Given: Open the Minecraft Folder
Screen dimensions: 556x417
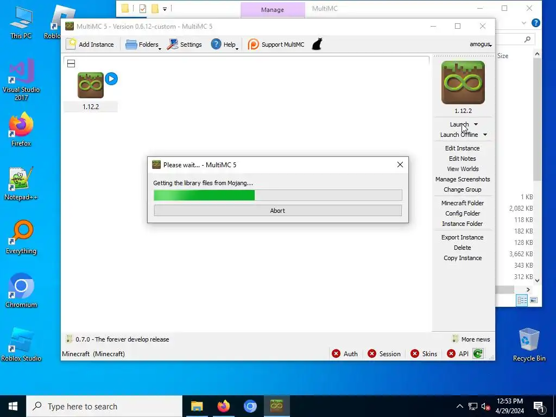Looking at the screenshot, I should click(x=463, y=203).
